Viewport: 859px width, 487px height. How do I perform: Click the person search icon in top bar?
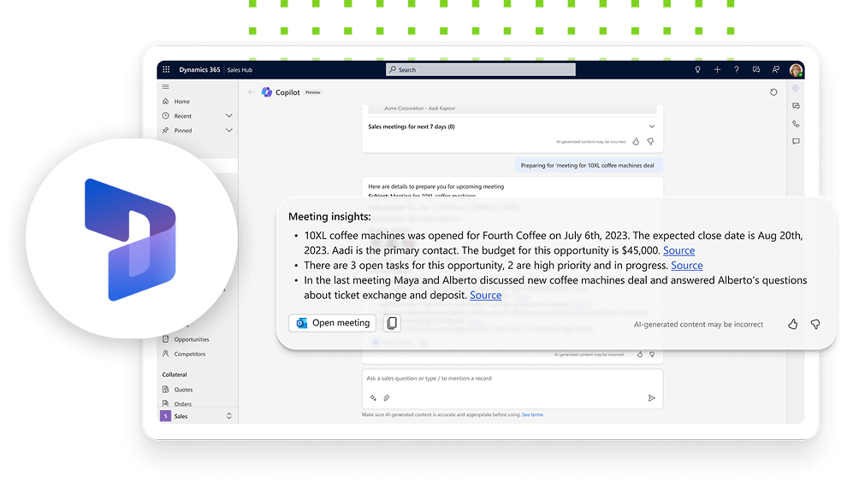[x=776, y=69]
